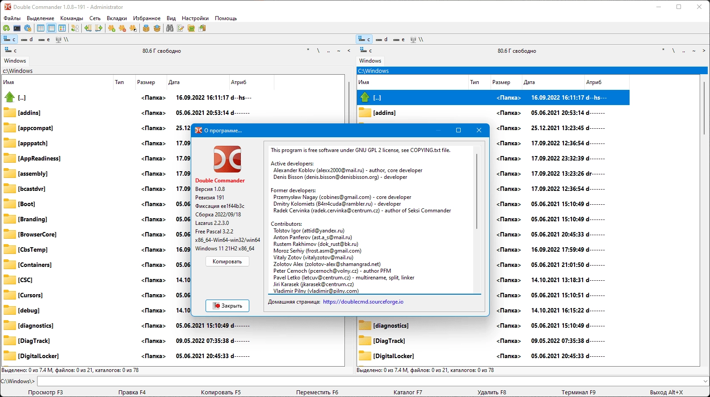Click the go forward arrow toolbar icon
Screen dimensions: 710x397
click(x=99, y=28)
